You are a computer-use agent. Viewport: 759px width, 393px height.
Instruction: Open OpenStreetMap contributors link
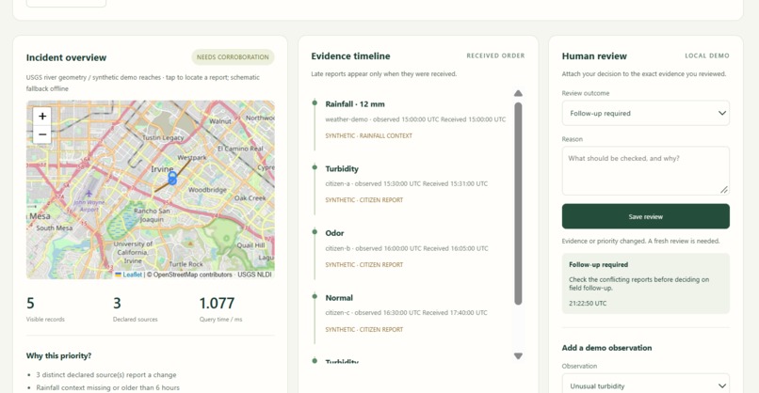pos(192,275)
